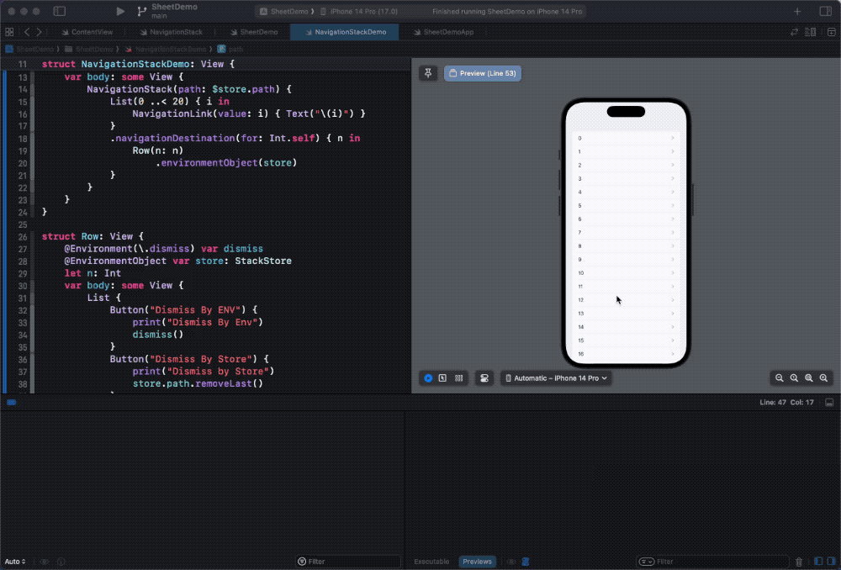
Task: Switch to the ContentView tab
Action: coord(92,31)
